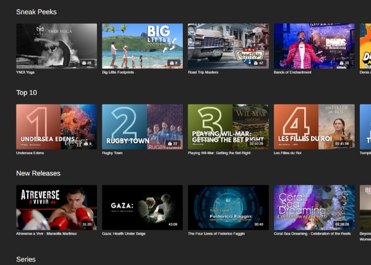
Task: Click 'Gaza: Health Under Seige' caption
Action: tap(124, 234)
